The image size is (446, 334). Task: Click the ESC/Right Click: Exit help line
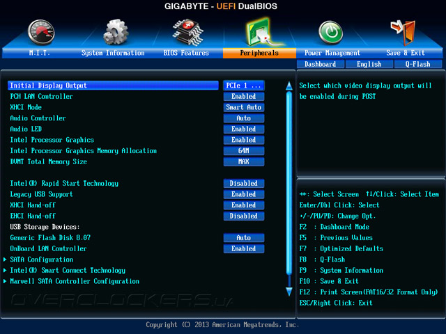(336, 303)
